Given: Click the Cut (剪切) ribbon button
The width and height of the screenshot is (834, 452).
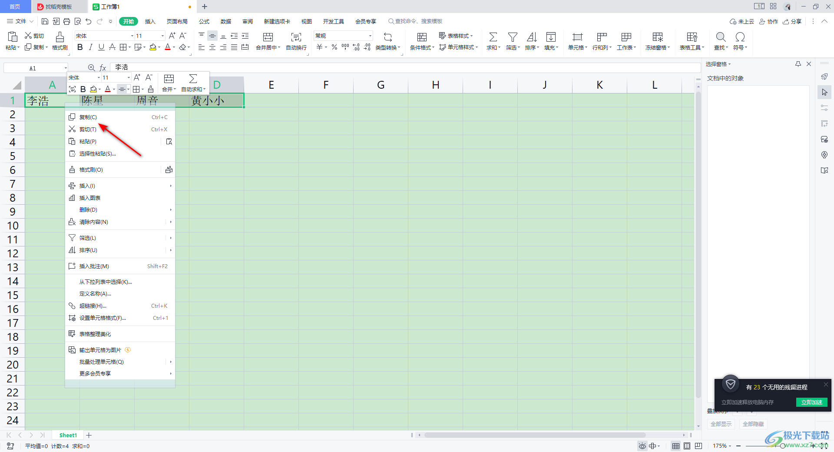Looking at the screenshot, I should (34, 36).
